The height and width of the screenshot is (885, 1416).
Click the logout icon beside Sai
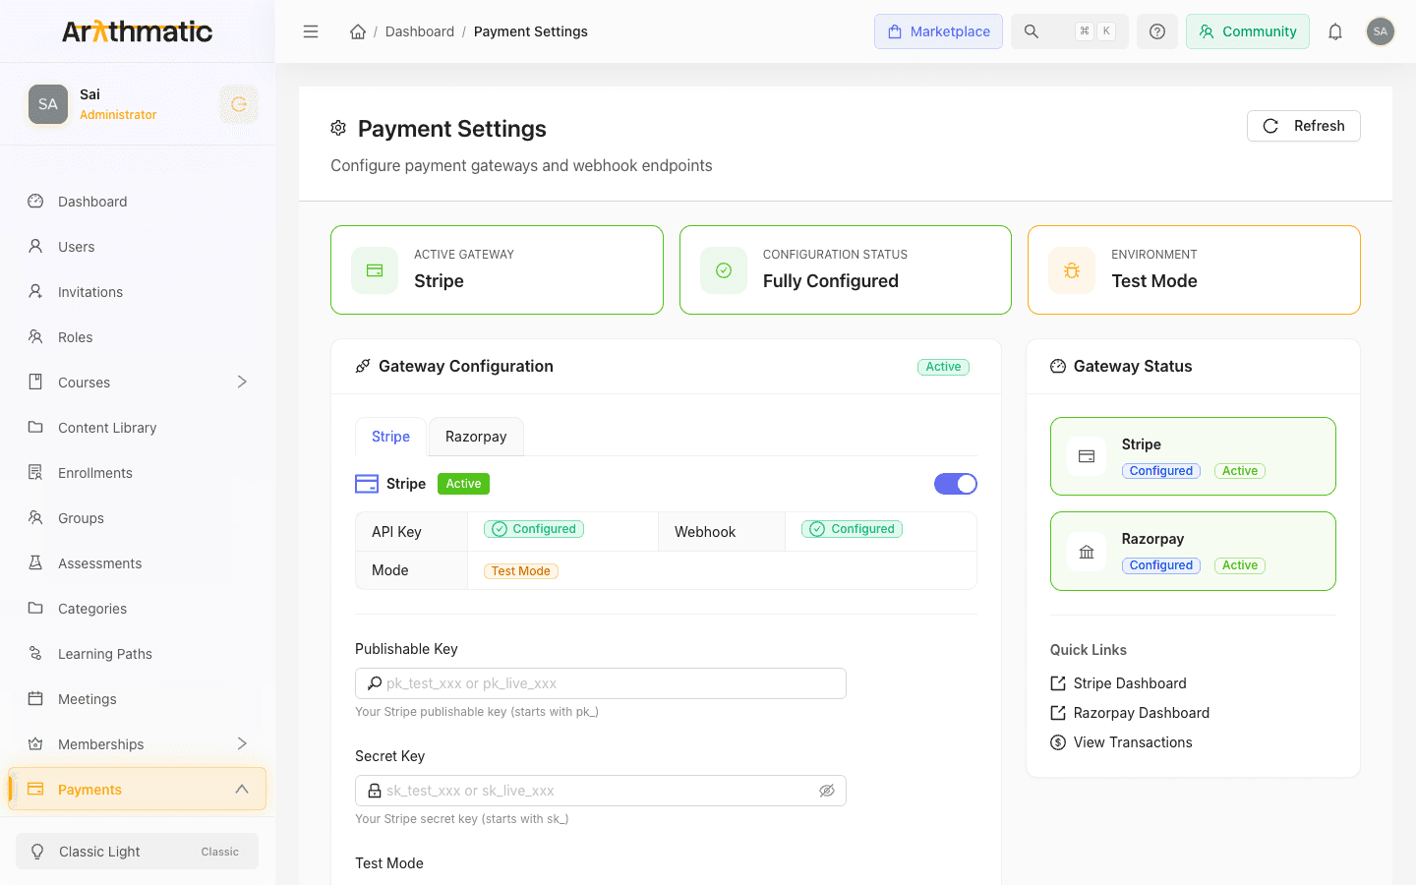(x=239, y=104)
